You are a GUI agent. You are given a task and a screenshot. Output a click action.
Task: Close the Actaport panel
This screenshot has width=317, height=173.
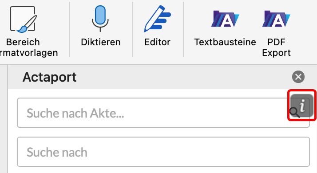point(298,77)
